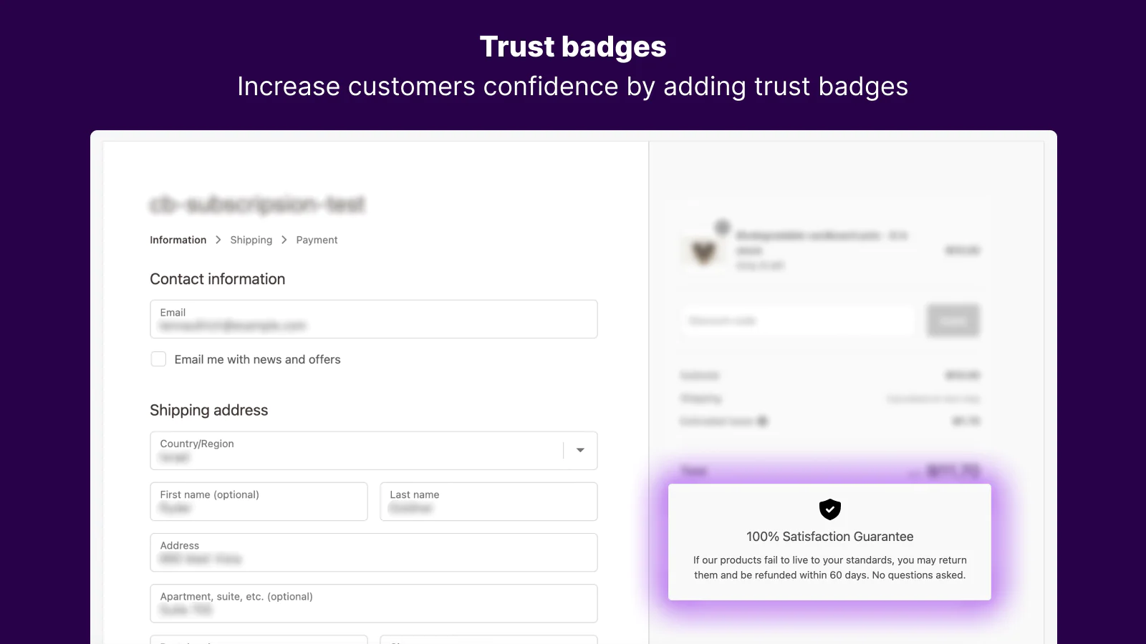Image resolution: width=1146 pixels, height=644 pixels.
Task: Click the blurred store name header
Action: (258, 205)
